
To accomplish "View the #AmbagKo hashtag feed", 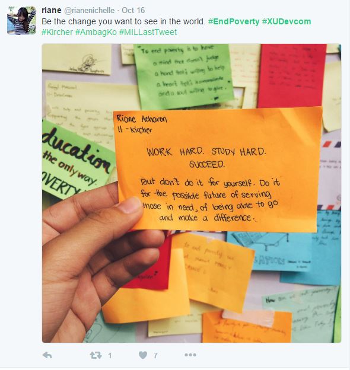I will point(96,33).
